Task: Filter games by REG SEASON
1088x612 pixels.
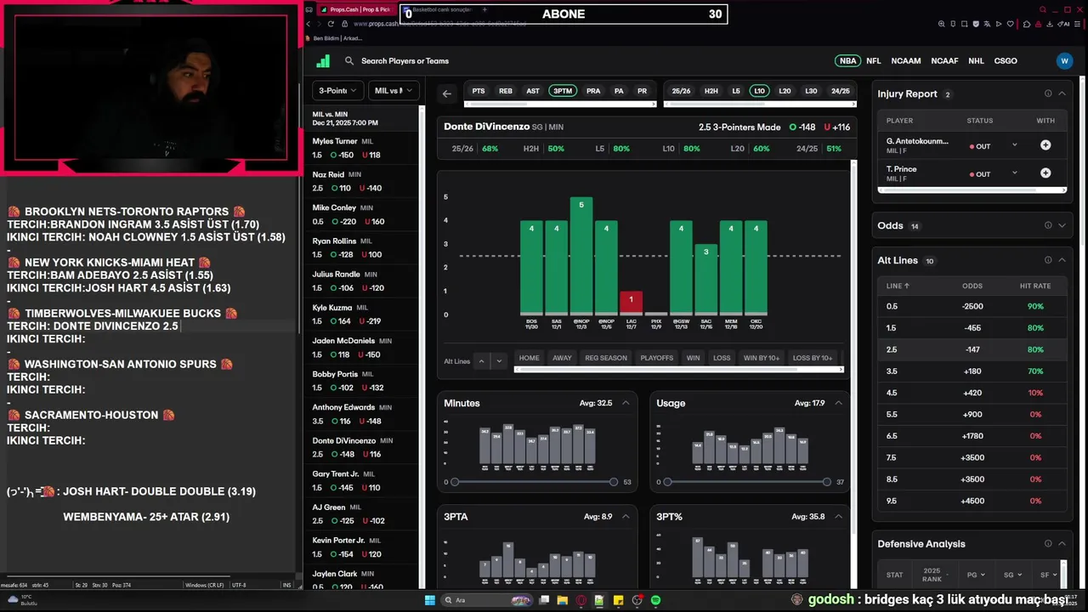Action: tap(606, 358)
